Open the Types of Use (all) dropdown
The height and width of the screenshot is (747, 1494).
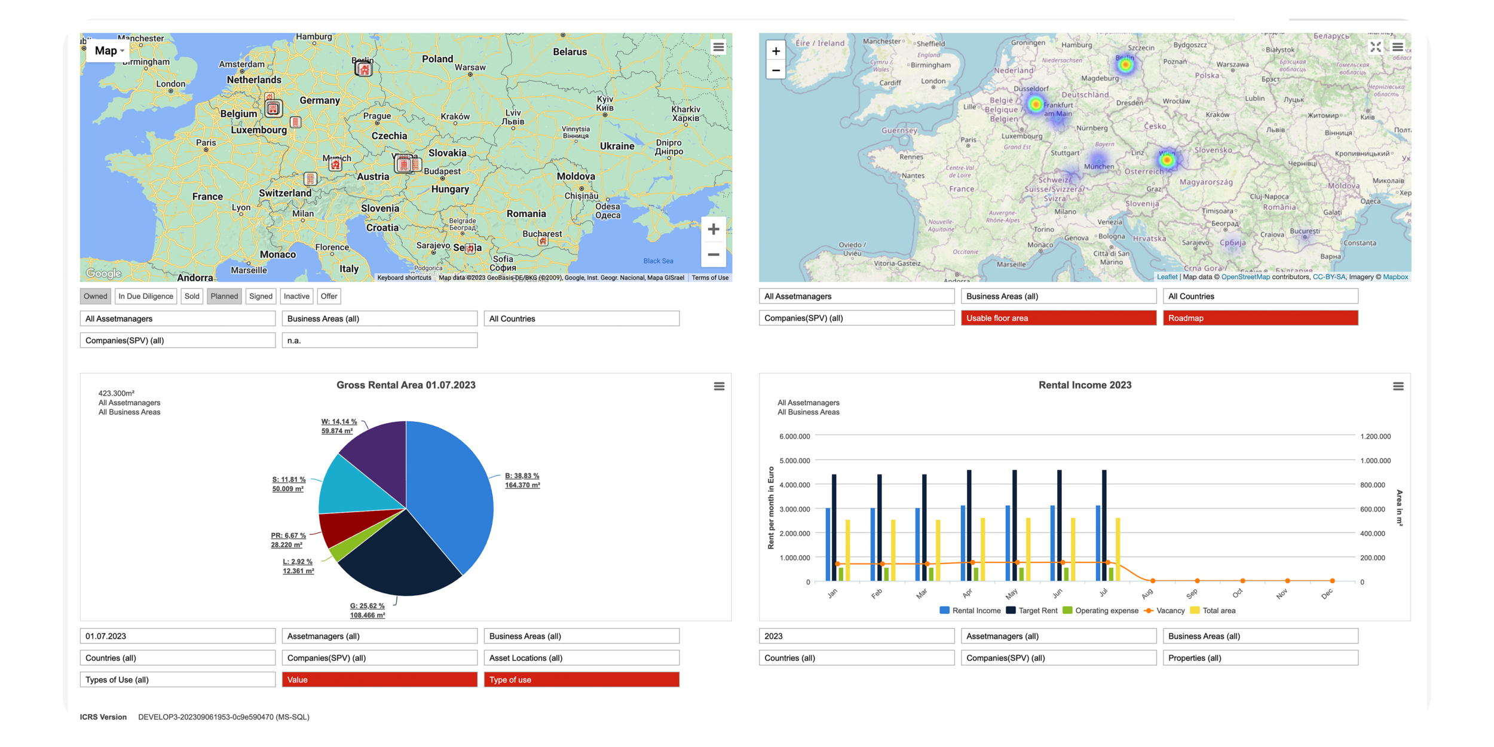[x=177, y=679]
